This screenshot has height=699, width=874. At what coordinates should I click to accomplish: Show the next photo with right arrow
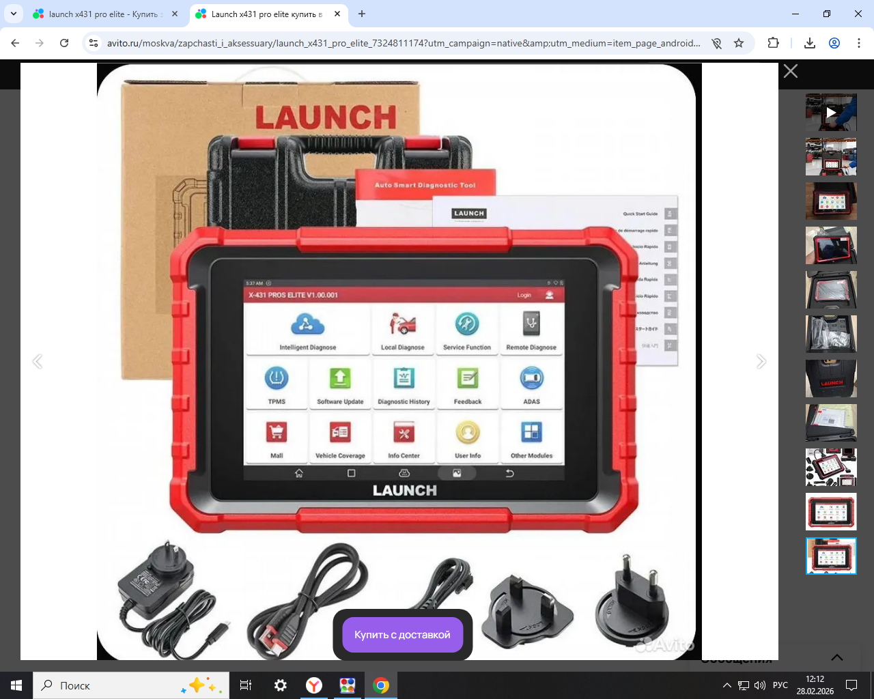pyautogui.click(x=761, y=361)
